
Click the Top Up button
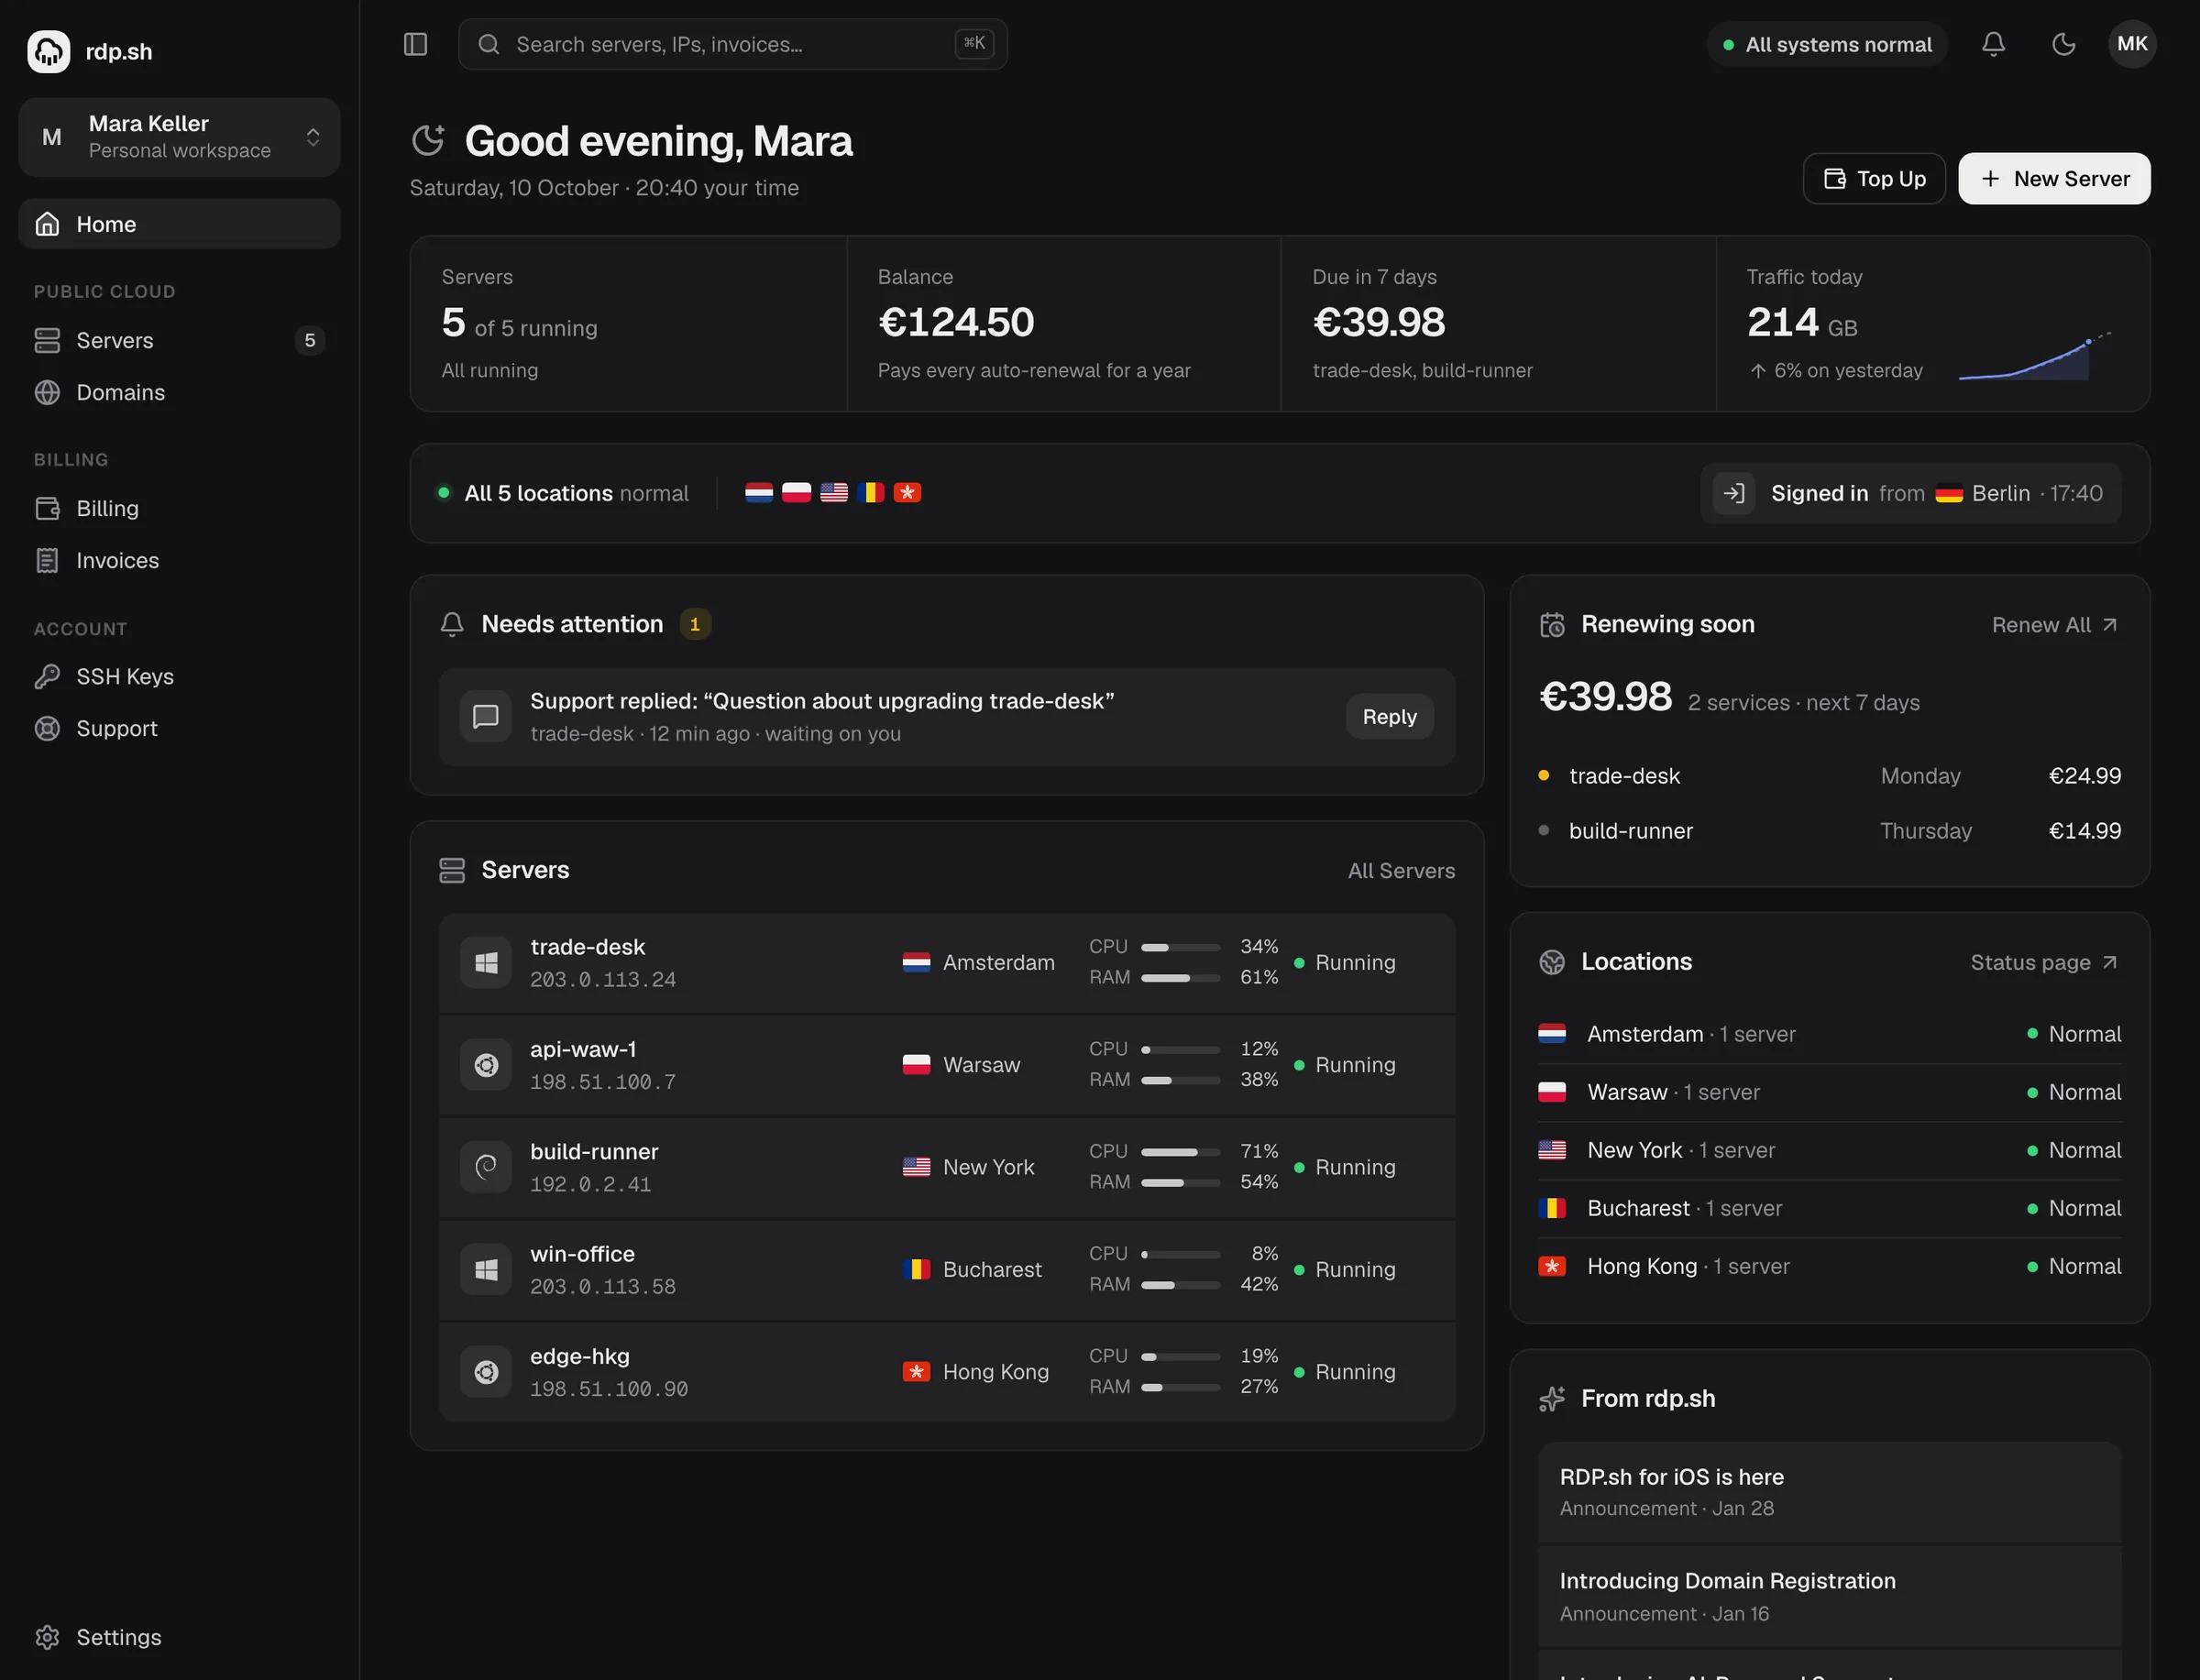pos(1874,179)
